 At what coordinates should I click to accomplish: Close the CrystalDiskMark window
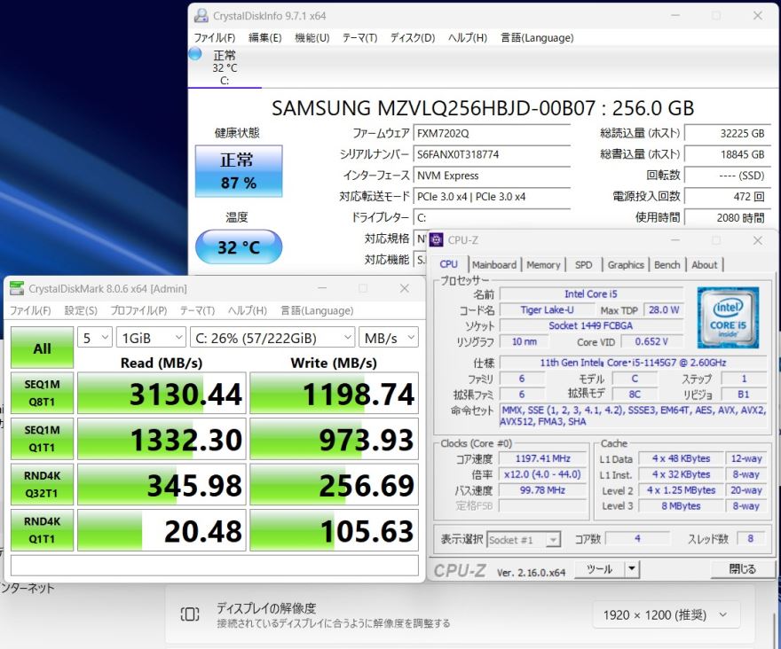click(x=405, y=288)
